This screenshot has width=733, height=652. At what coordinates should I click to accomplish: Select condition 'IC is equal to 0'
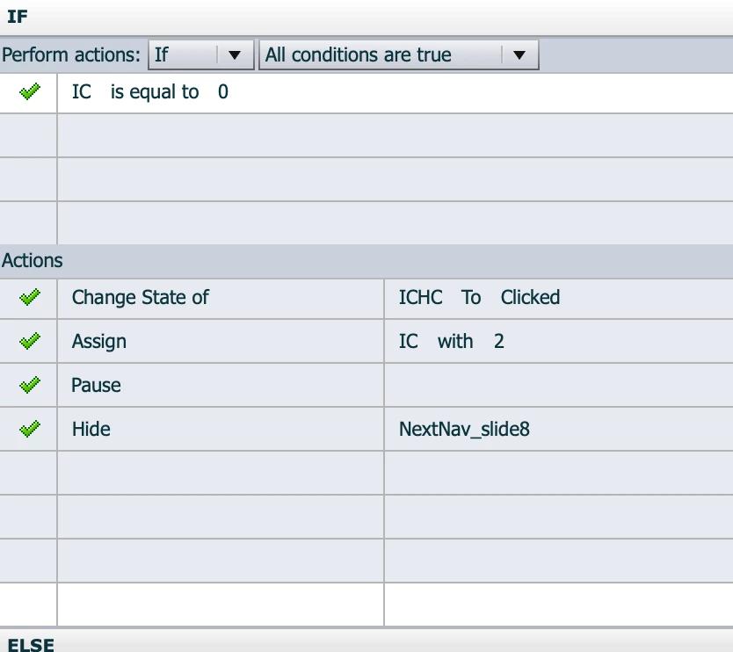point(395,92)
